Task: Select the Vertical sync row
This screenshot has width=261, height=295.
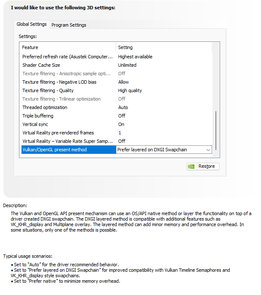Action: click(117, 124)
